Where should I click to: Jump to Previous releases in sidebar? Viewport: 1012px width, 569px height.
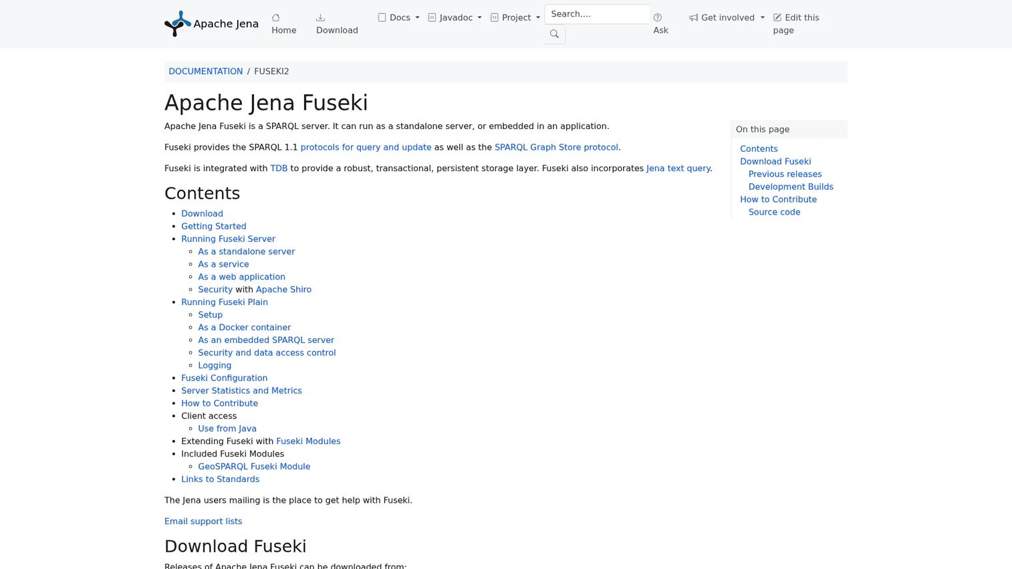coord(785,175)
